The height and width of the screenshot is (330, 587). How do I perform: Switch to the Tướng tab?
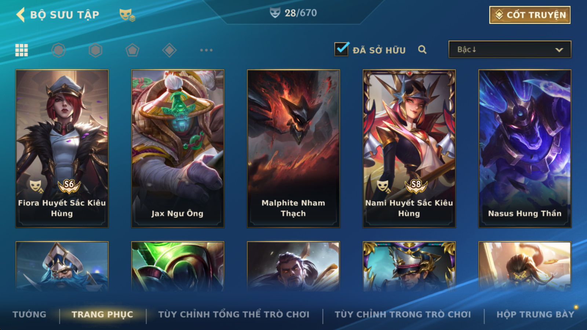point(29,315)
